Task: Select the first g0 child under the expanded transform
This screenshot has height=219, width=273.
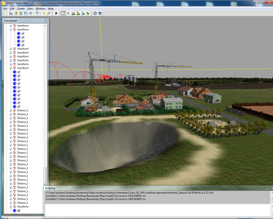Action: [21, 33]
